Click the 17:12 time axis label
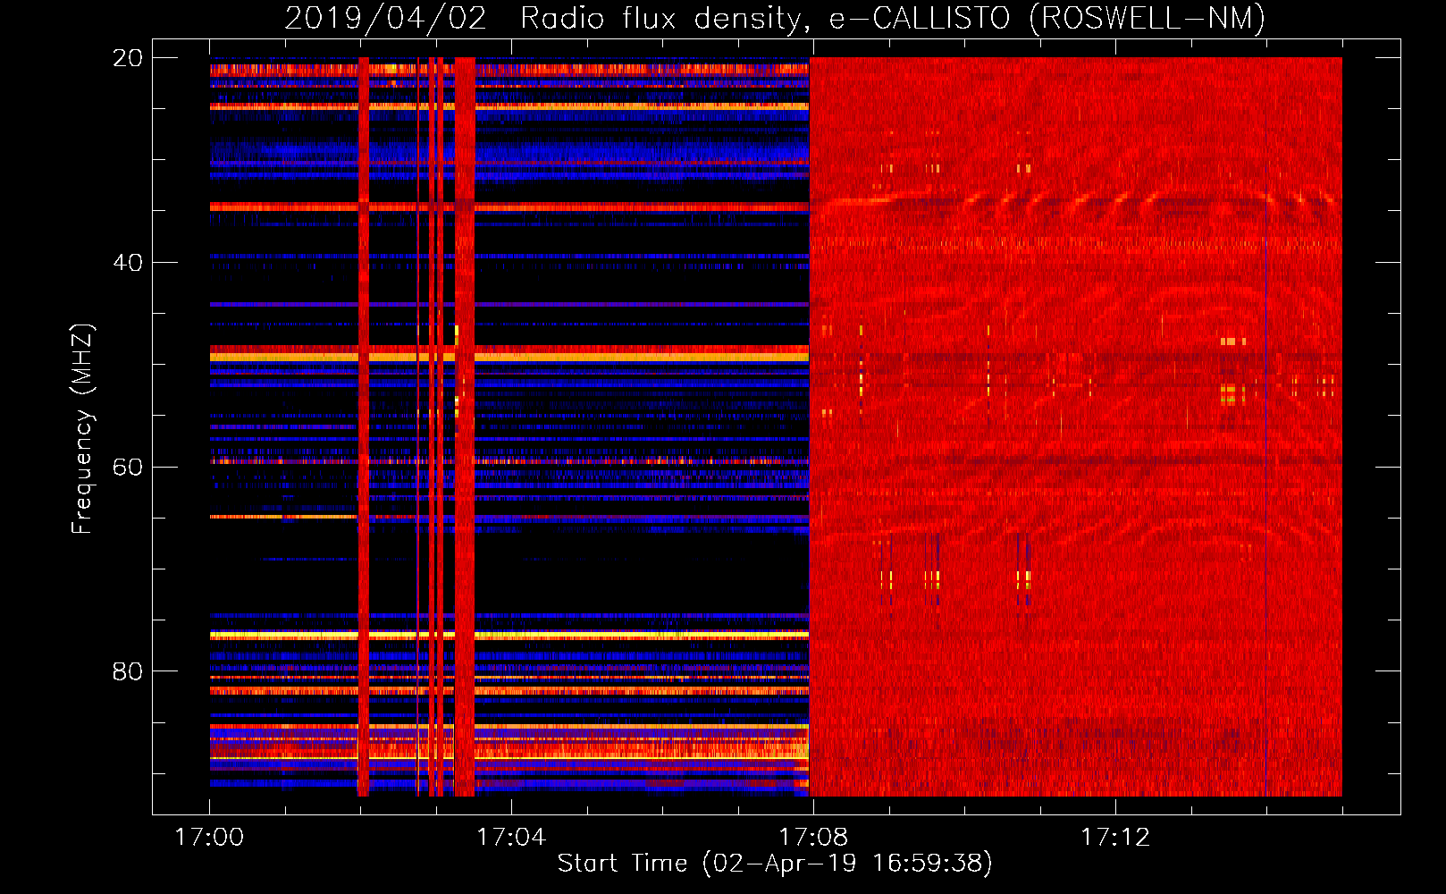 [1115, 838]
